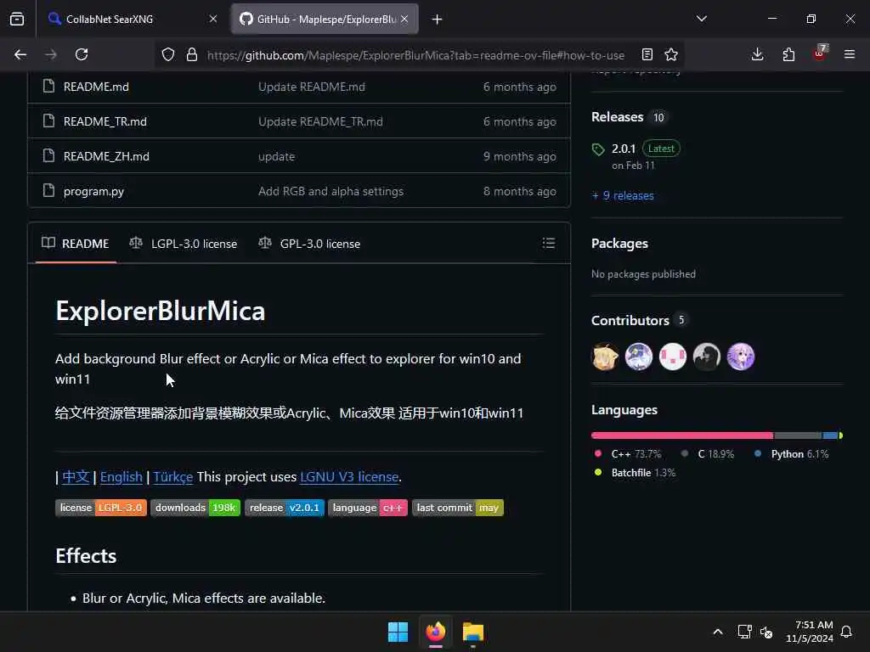Viewport: 870px width, 652px height.
Task: Open second contributor avatar
Action: point(639,357)
